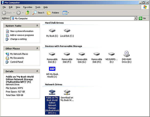
Task: Click the Address bar text field
Action: [x=72, y=18]
